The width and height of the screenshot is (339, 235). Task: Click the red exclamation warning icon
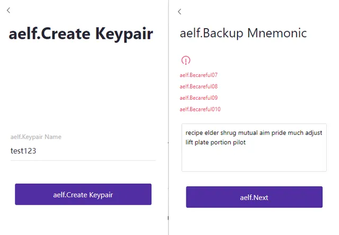click(x=186, y=60)
